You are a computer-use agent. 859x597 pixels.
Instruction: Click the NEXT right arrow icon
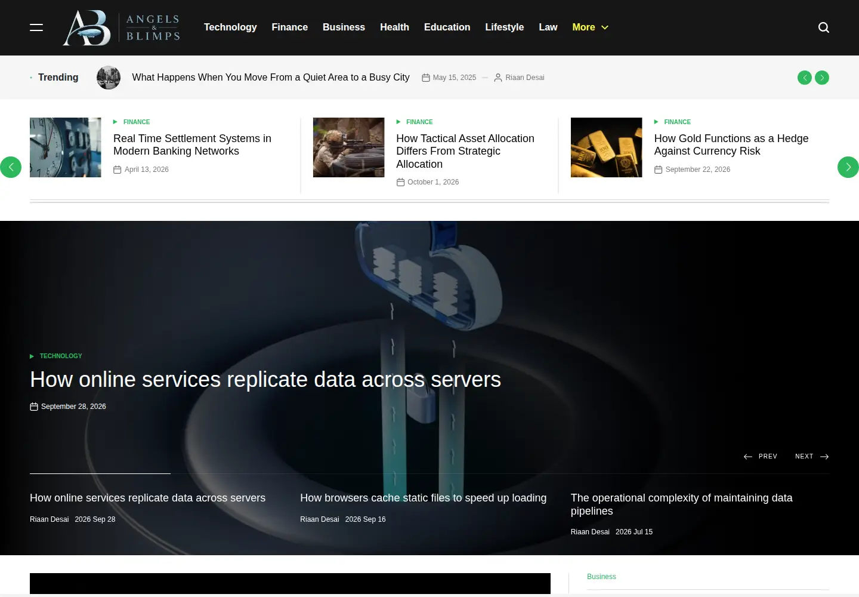(x=824, y=457)
